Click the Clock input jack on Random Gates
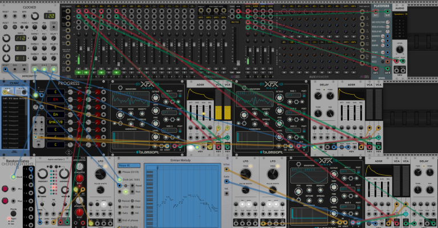Image resolution: width=438 pixels, height=228 pixels. [13, 177]
